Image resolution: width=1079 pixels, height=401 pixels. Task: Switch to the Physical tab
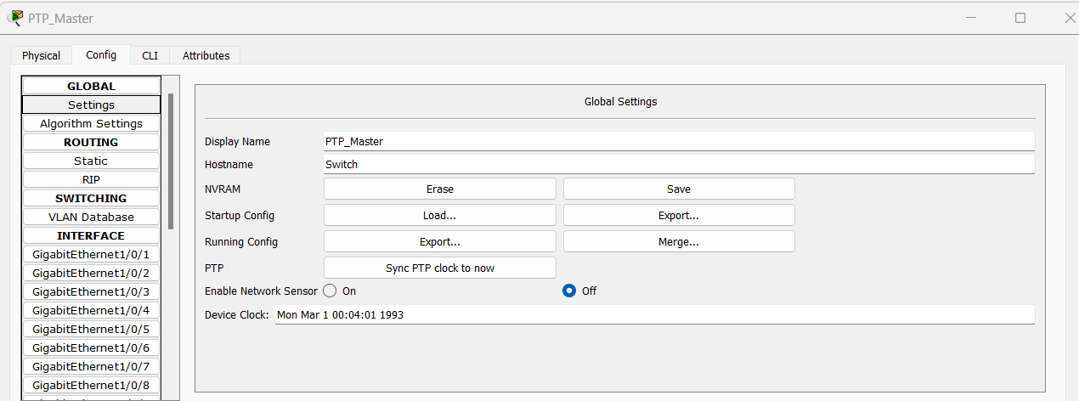41,55
